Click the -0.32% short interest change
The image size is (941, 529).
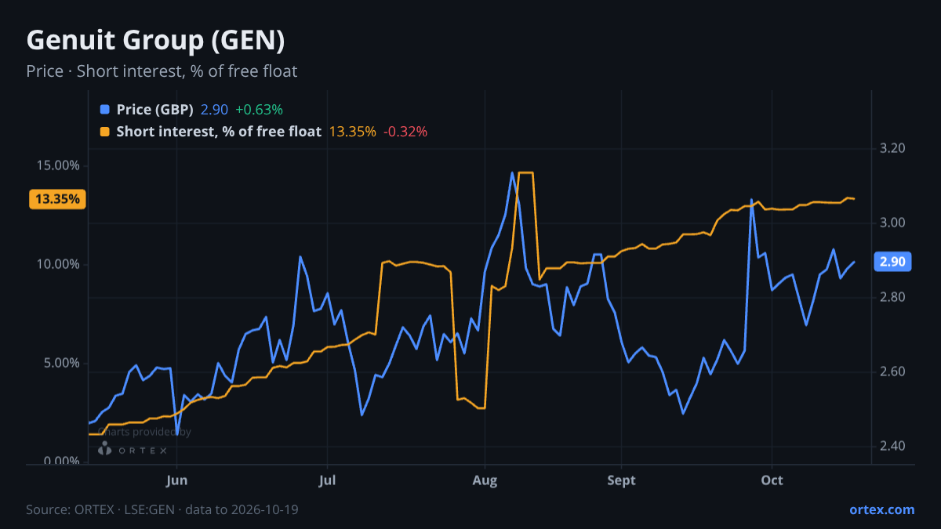[405, 132]
